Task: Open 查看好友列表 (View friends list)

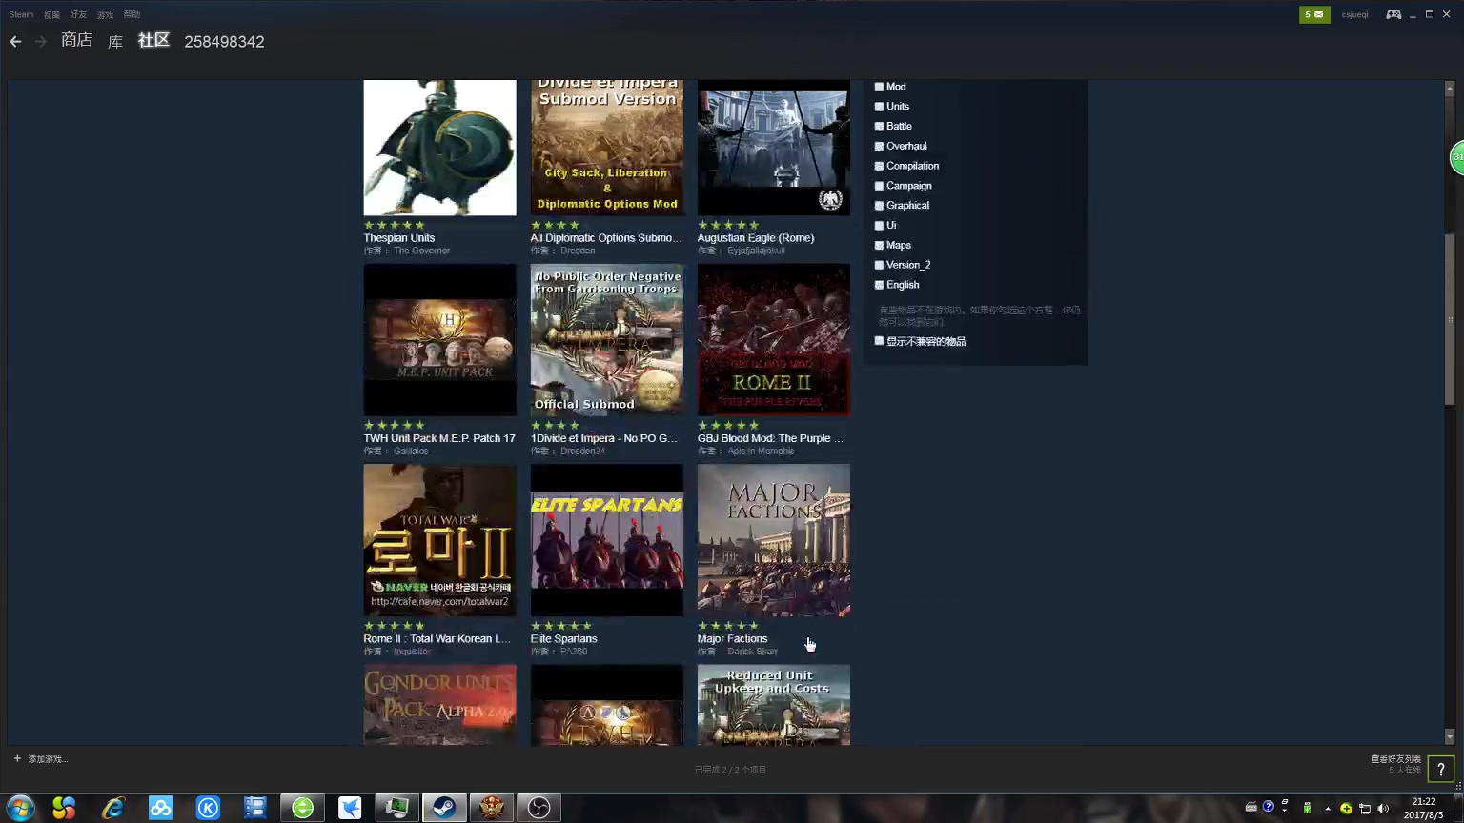Action: pos(1395,759)
